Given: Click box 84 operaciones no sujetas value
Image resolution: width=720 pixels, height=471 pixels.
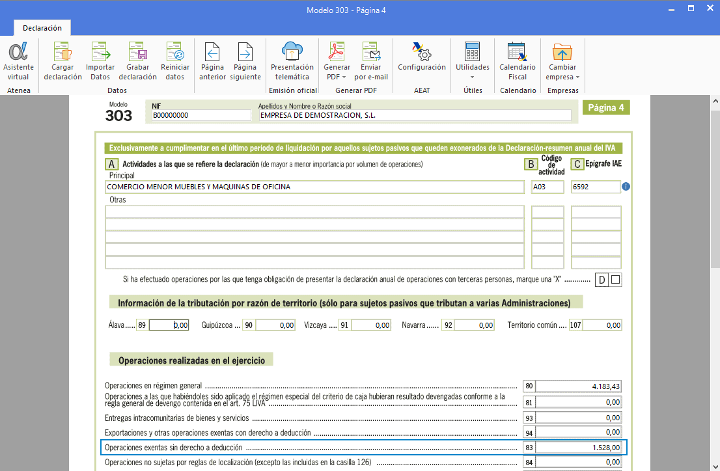Looking at the screenshot, I should pos(578,462).
